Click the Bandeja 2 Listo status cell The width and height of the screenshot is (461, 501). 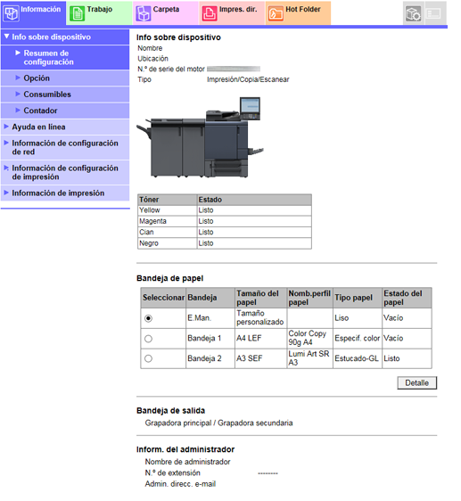407,358
